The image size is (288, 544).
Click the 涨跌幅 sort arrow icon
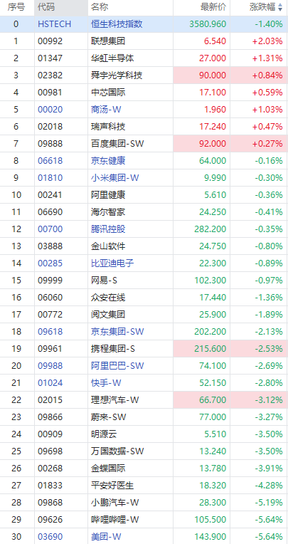point(280,8)
